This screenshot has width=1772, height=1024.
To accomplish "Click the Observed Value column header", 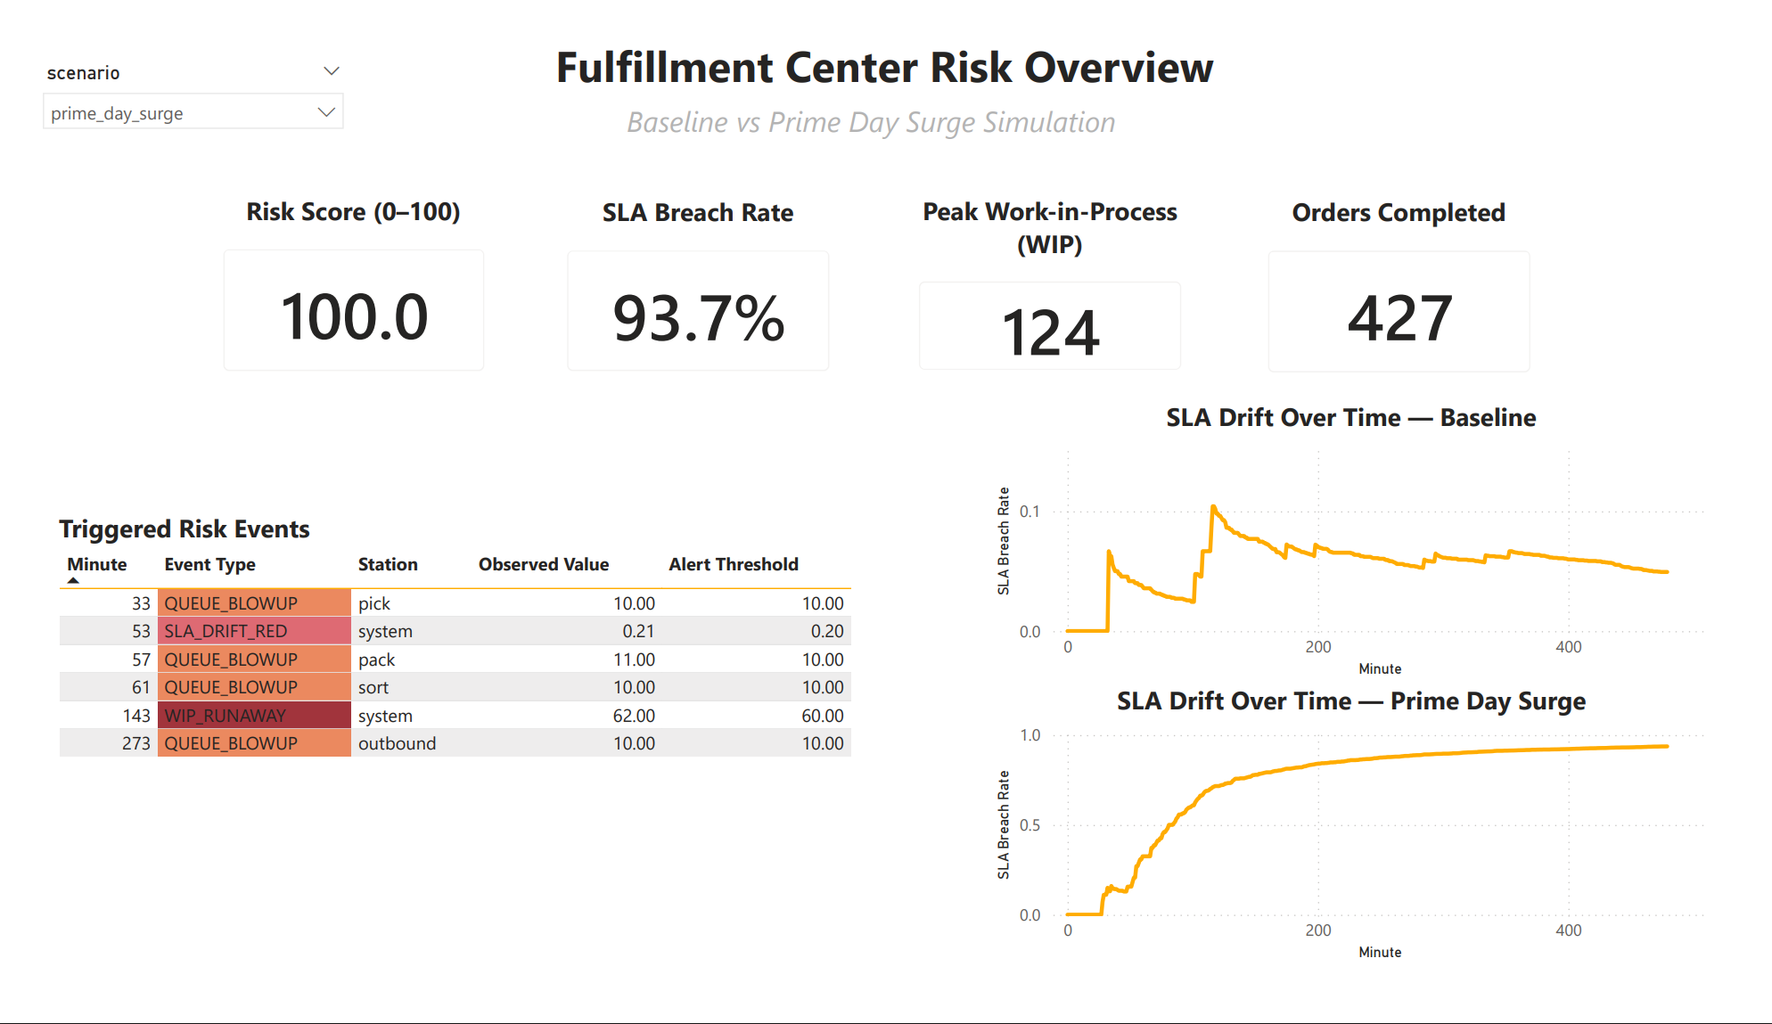I will tap(543, 564).
